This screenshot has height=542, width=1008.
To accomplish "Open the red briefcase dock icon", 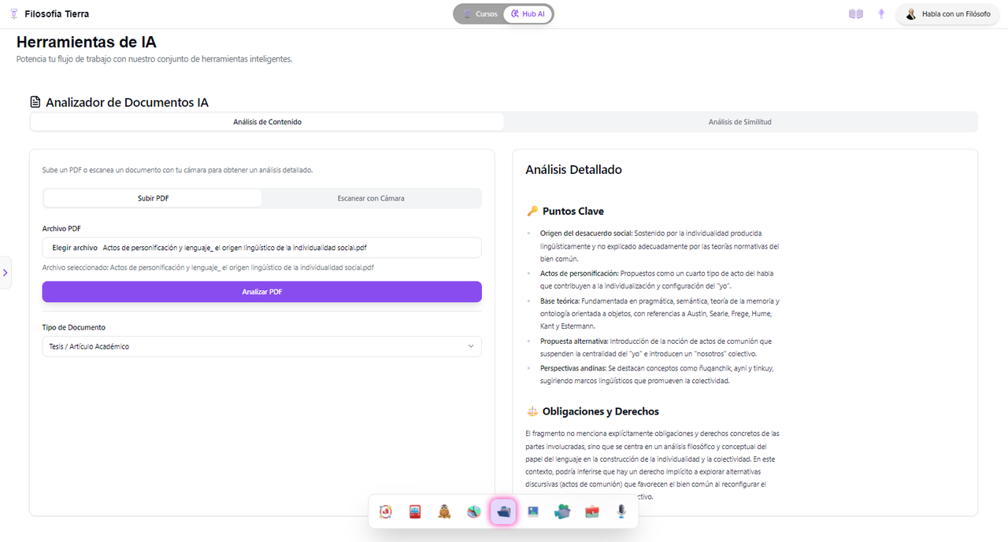I will point(592,511).
